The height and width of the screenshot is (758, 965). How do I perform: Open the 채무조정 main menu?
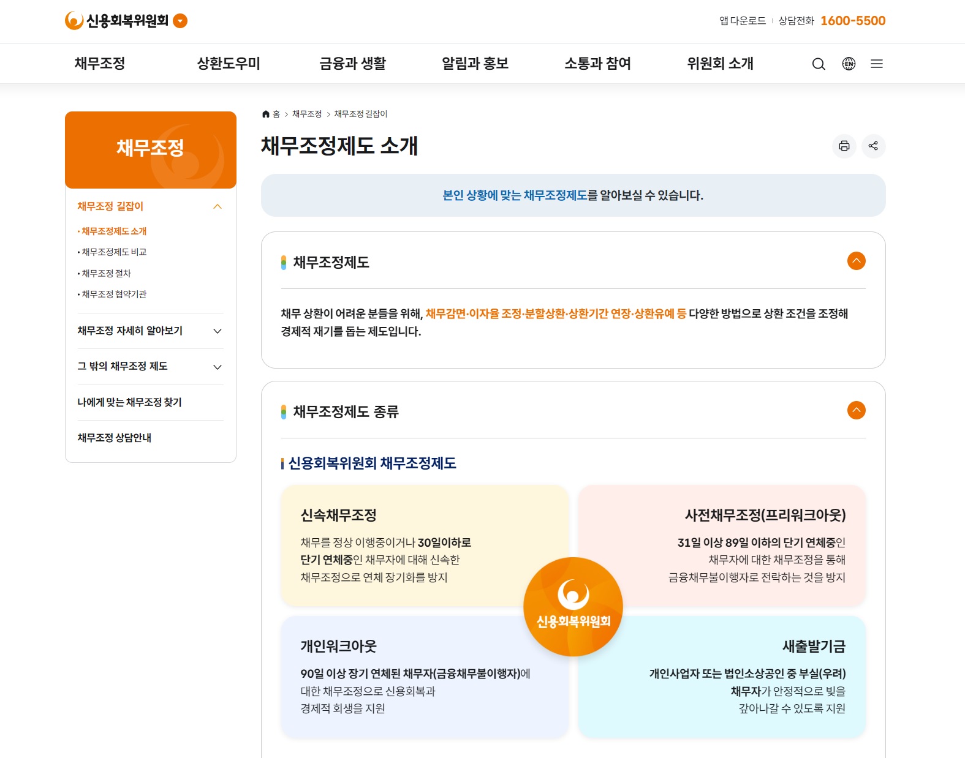pyautogui.click(x=100, y=64)
